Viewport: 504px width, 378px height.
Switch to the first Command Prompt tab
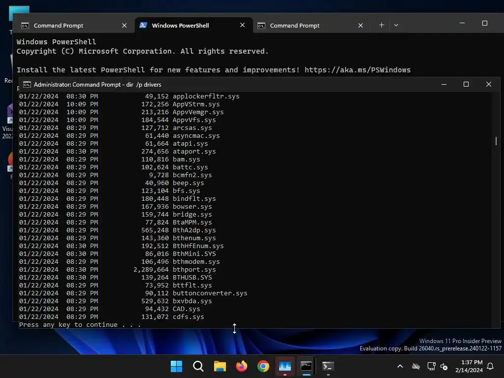click(74, 26)
